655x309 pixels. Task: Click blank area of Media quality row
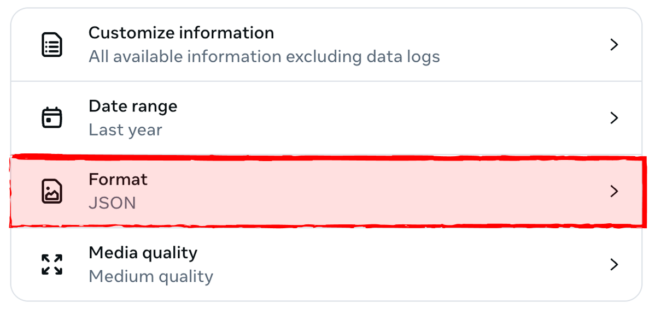click(383, 264)
